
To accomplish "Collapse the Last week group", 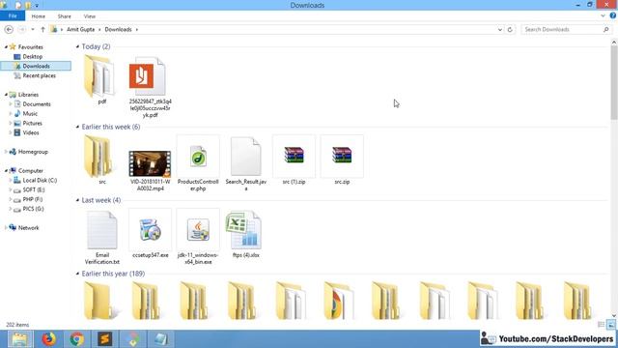I will coord(77,200).
